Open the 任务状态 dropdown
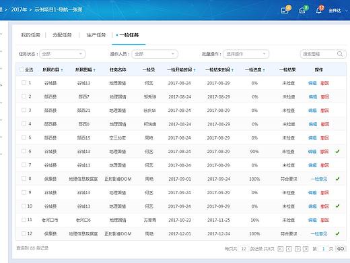Screen dimensions: 350x263 63,54
